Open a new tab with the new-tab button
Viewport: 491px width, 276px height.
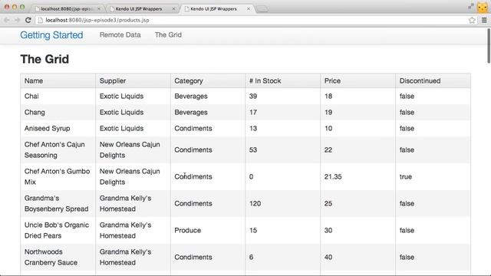click(262, 9)
